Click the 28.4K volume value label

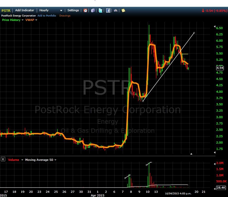(221, 188)
